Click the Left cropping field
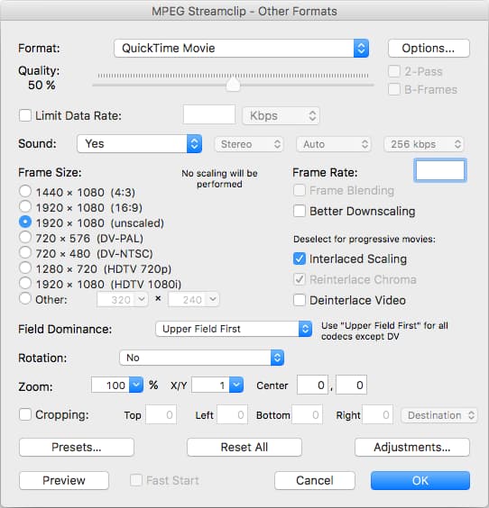This screenshot has width=489, height=508. point(233,414)
